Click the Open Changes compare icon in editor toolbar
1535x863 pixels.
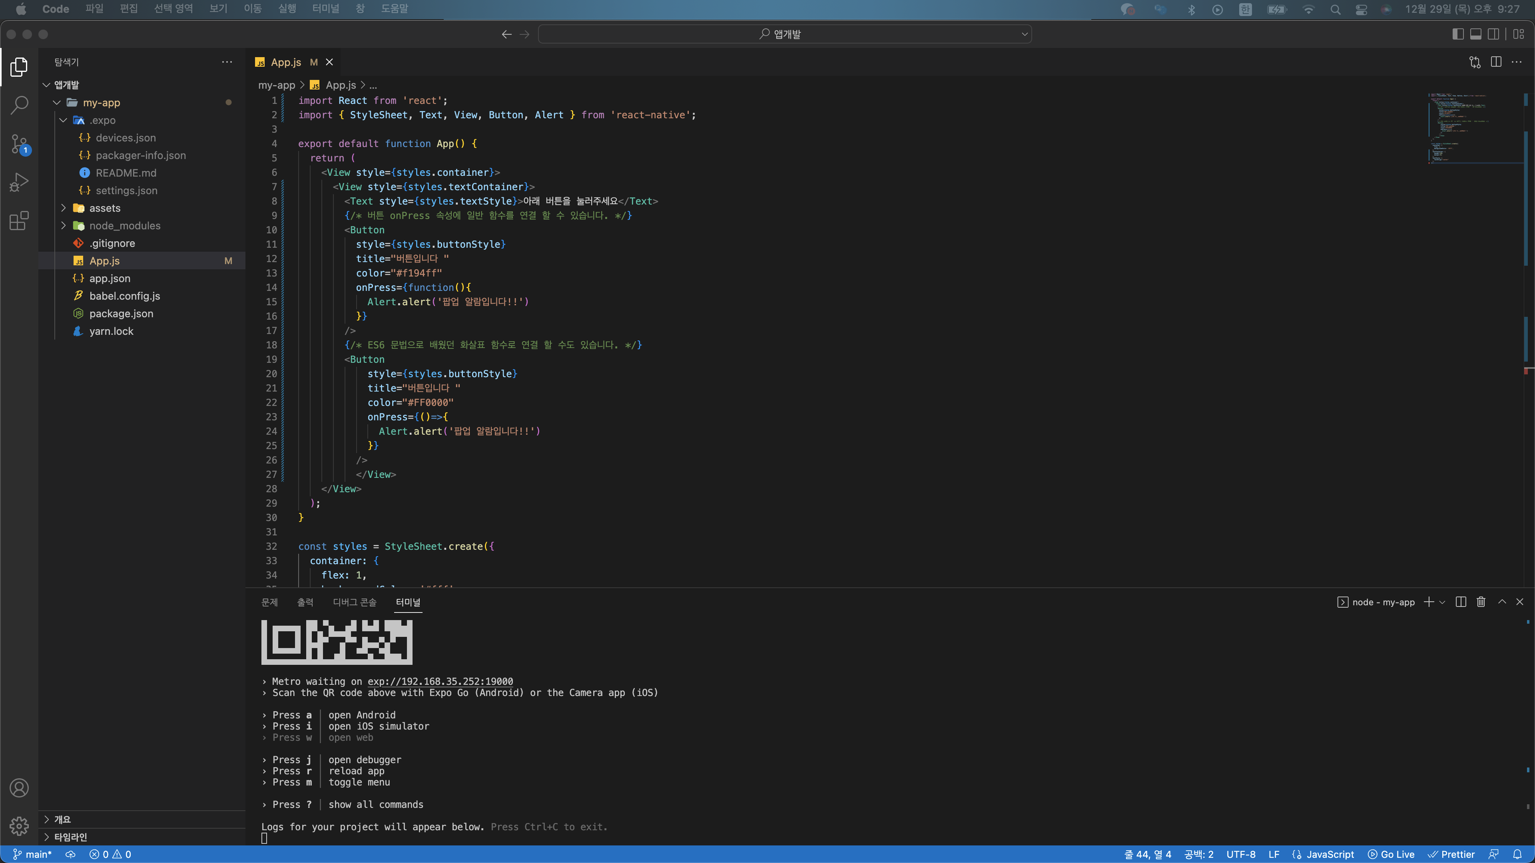(1475, 62)
